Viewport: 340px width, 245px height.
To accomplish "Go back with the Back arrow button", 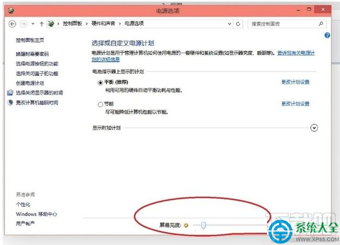I will [x=12, y=24].
